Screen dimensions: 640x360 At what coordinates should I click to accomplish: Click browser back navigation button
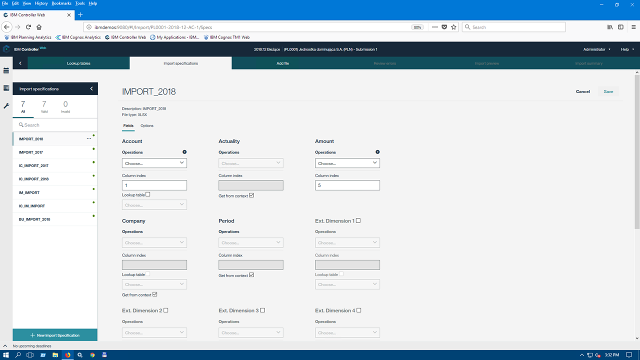[x=7, y=27]
